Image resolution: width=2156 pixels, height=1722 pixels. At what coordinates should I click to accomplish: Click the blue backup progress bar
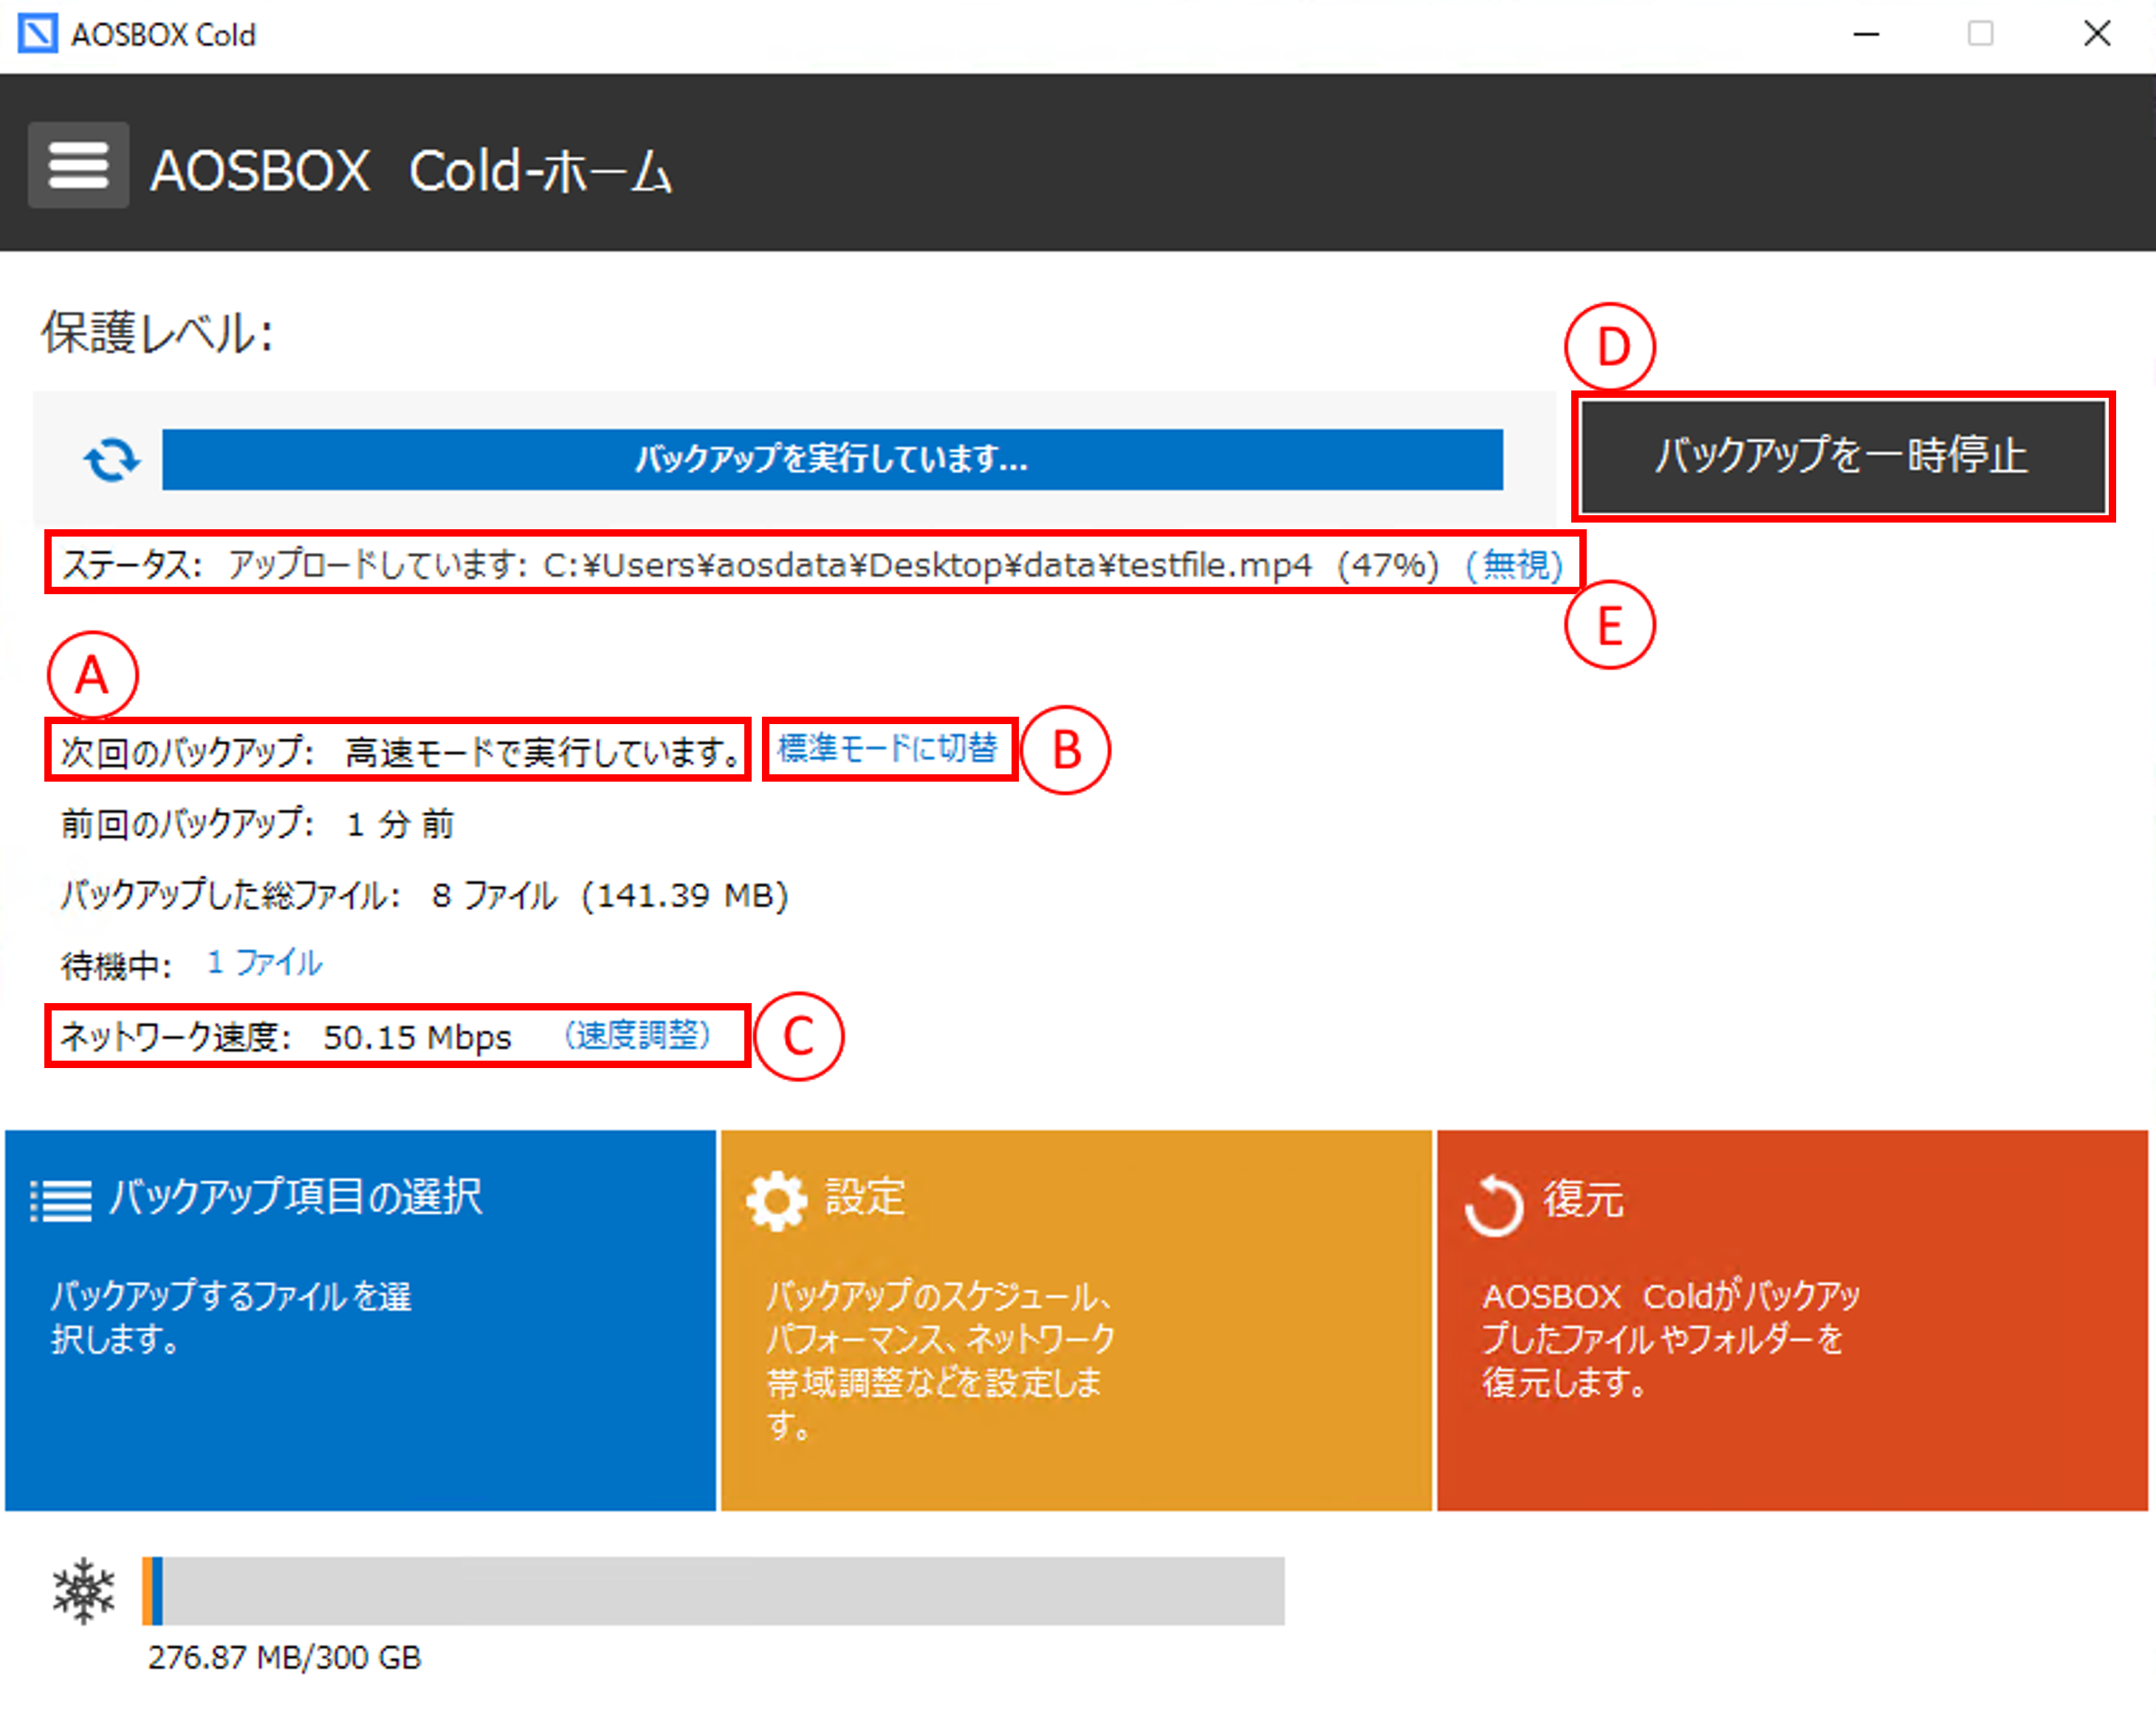coord(832,460)
